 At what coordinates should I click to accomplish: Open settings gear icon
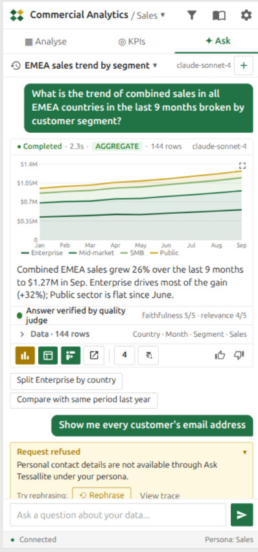(246, 15)
